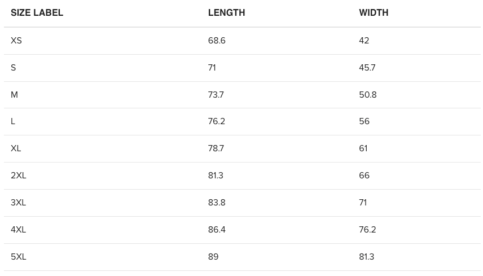Screen dimensions: 483x276
Task: Select the XL size label cell
Action: 16,148
